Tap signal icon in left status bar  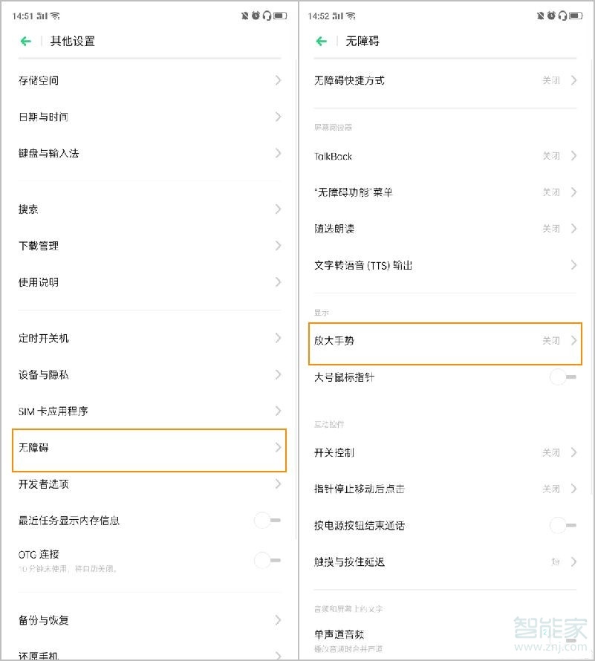41,16
